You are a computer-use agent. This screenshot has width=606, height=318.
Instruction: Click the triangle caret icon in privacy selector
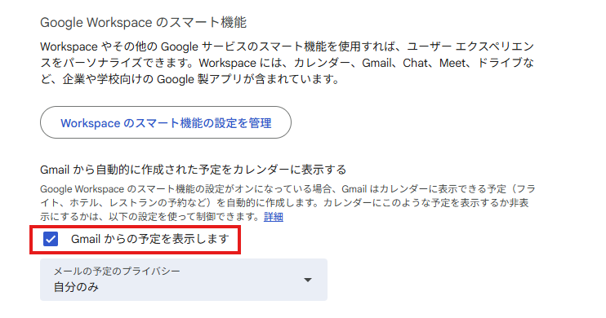308,280
